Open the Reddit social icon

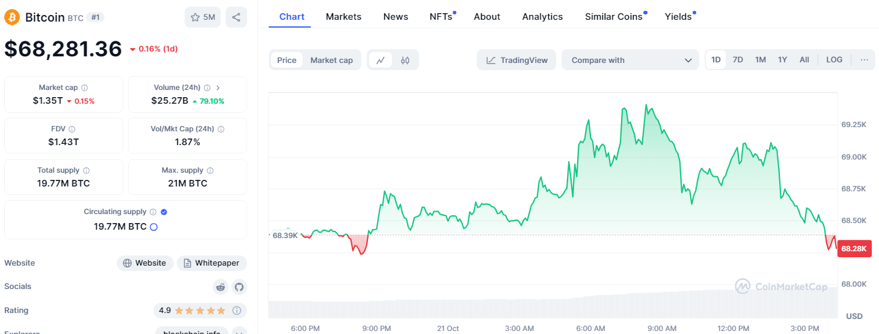coord(221,287)
